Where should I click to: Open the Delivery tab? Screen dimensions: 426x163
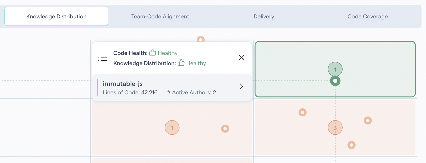264,17
